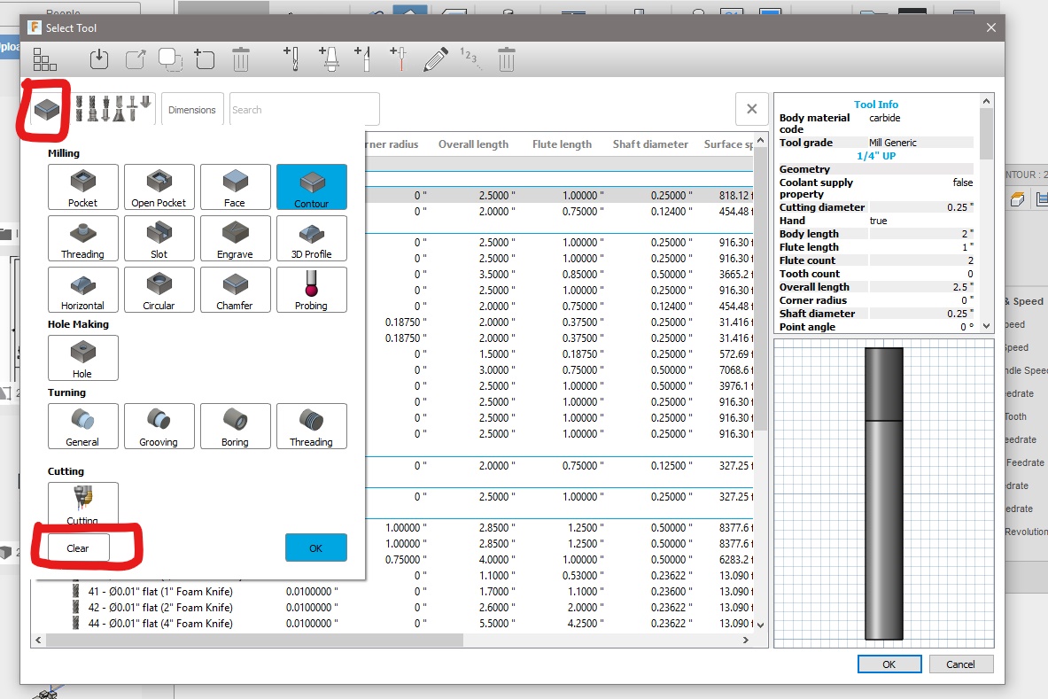Renumber tools using the 123 icon
1048x699 pixels.
point(469,59)
